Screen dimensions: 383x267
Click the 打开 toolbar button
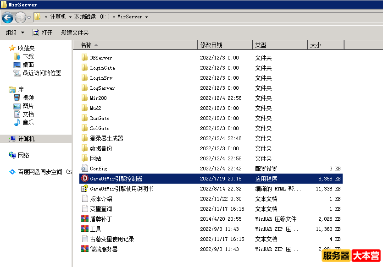(x=43, y=33)
